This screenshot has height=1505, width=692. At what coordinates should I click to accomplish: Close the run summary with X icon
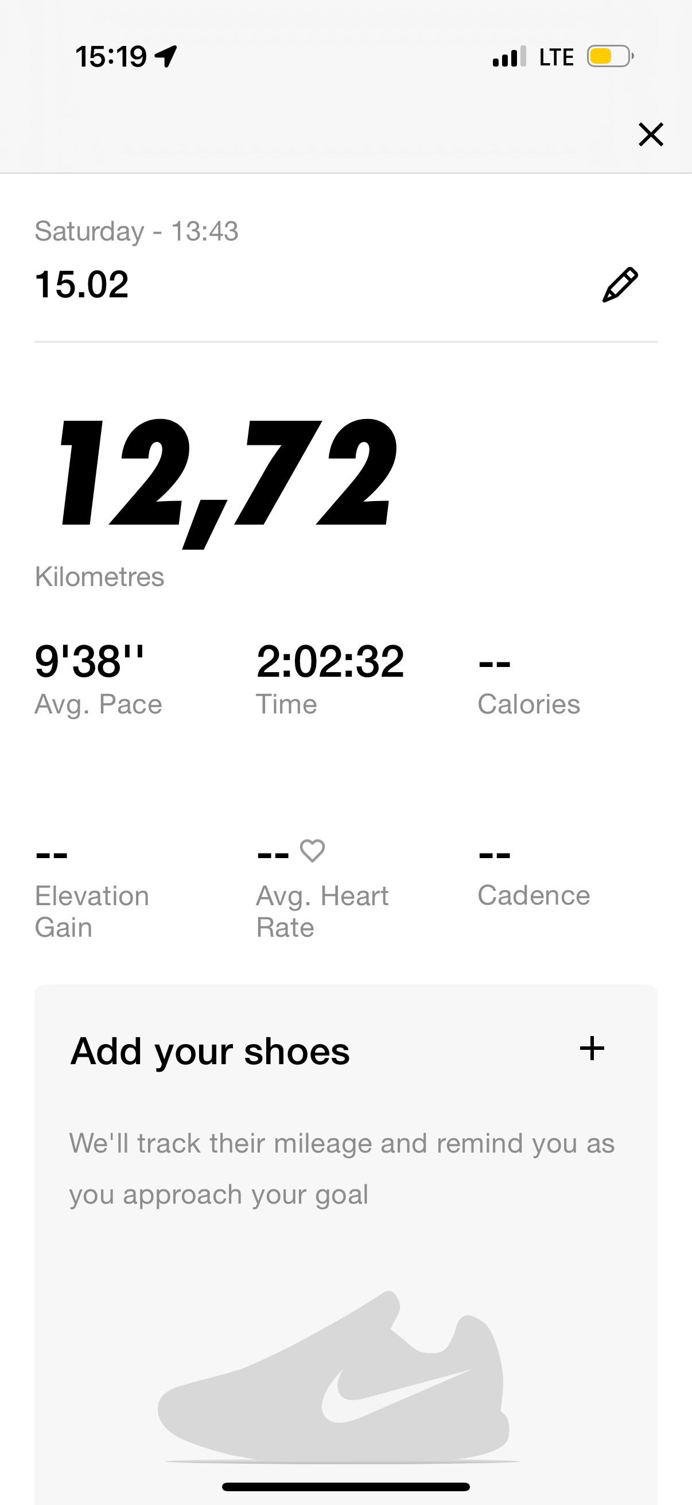651,134
